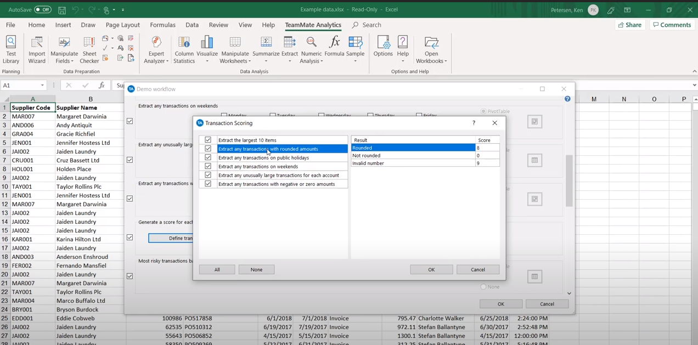The height and width of the screenshot is (345, 698).
Task: Uncheck 'Extract the largest 10 items'
Action: point(208,140)
